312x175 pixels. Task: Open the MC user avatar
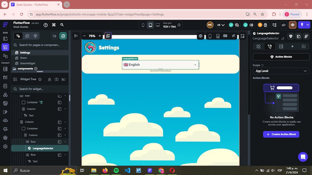coord(210,25)
